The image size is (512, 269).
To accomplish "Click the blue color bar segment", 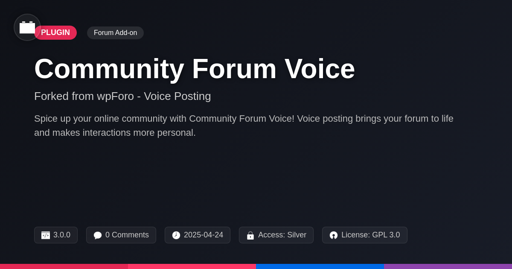I will pyautogui.click(x=320, y=266).
